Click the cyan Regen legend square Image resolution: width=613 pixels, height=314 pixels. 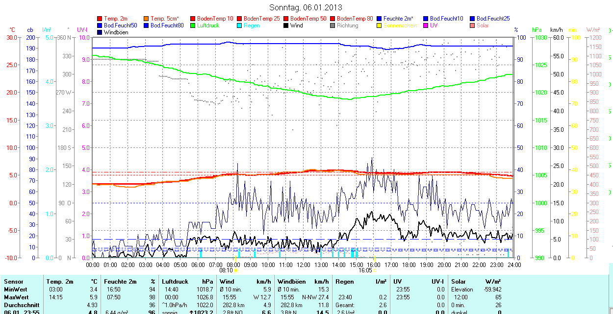(240, 25)
